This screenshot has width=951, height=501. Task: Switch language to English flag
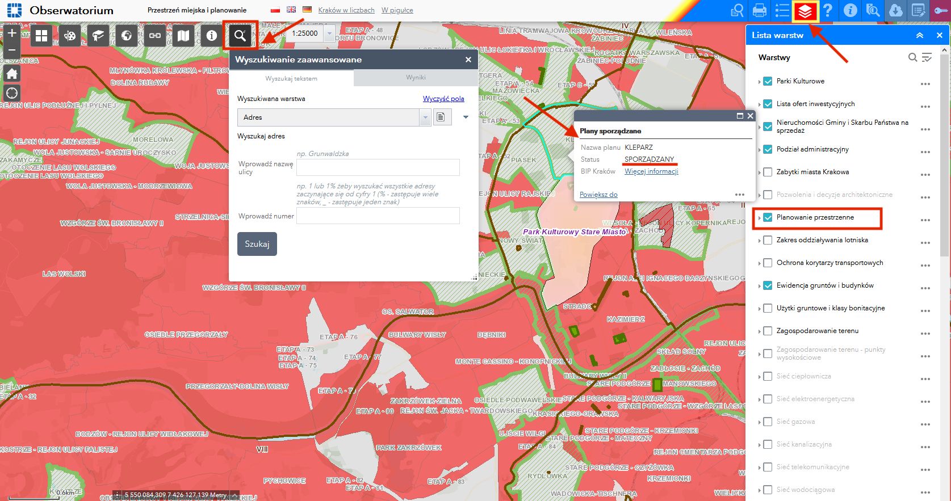tap(291, 10)
